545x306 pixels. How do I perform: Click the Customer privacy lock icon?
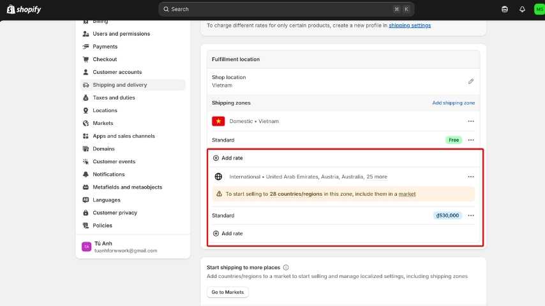pyautogui.click(x=86, y=212)
